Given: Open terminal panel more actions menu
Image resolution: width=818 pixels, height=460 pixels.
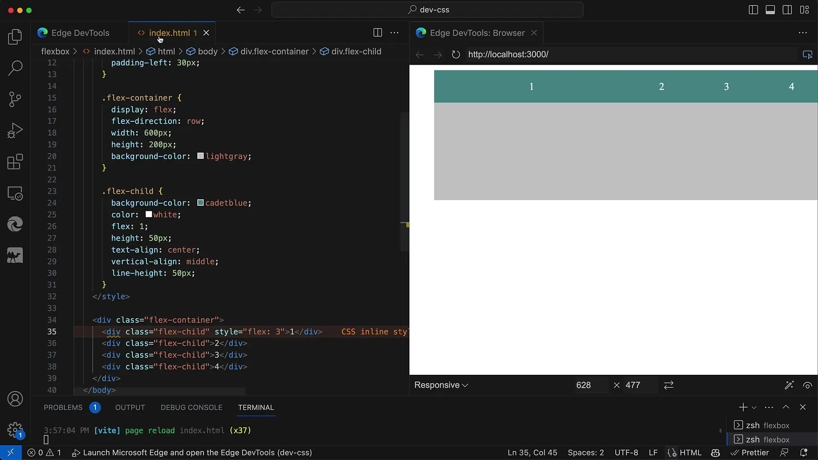Looking at the screenshot, I should (769, 407).
